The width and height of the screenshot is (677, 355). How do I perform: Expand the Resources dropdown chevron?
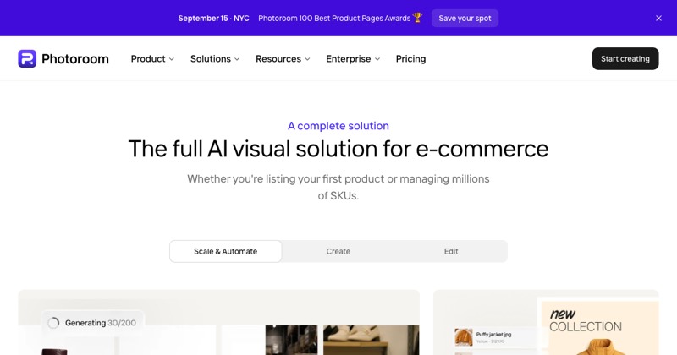tap(307, 59)
